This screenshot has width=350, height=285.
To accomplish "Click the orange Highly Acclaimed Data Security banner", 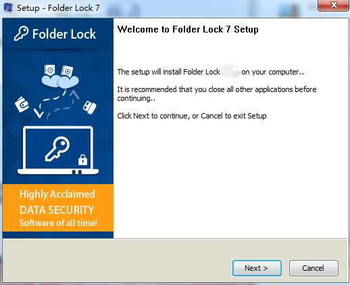I will tap(58, 208).
